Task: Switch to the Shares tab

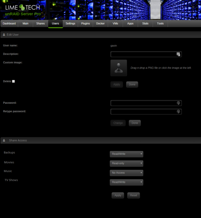Action: coord(41,24)
